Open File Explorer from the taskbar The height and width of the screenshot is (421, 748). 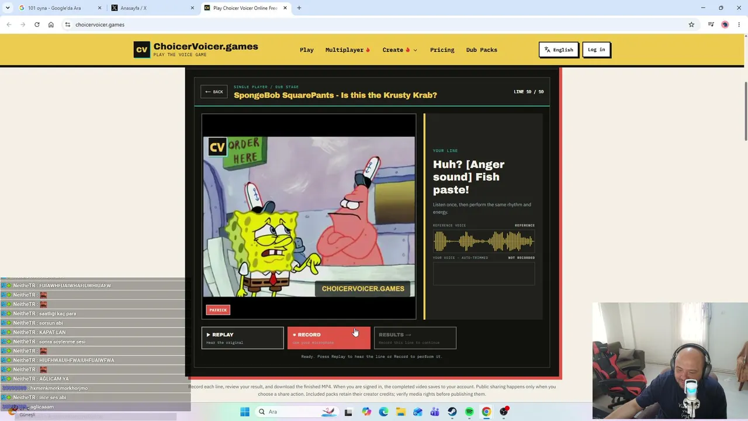coord(401,412)
